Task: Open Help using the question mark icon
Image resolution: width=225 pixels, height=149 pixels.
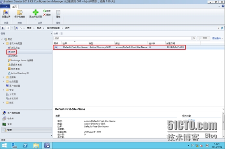Action: [223, 6]
